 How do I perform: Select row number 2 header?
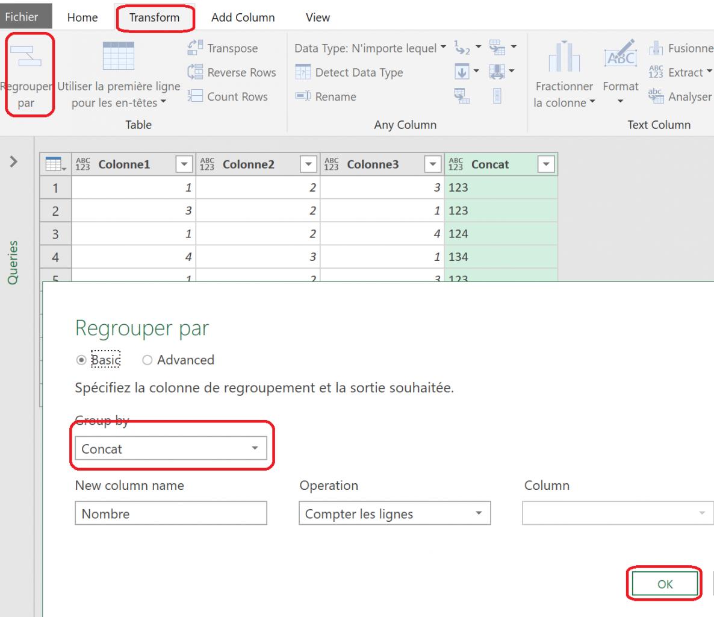[55, 210]
